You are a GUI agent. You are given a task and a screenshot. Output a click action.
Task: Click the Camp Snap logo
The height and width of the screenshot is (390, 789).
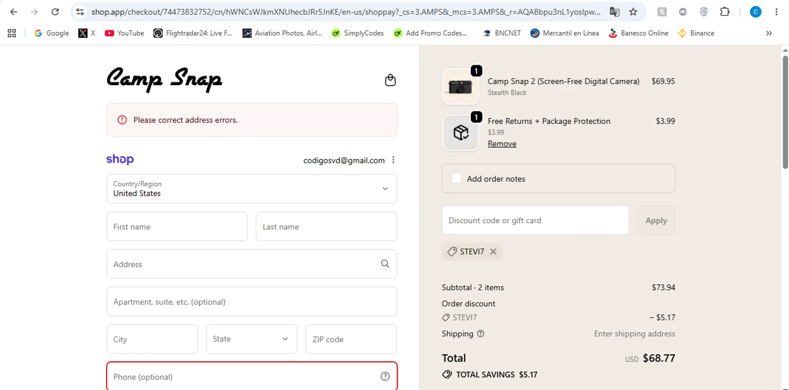(x=164, y=79)
